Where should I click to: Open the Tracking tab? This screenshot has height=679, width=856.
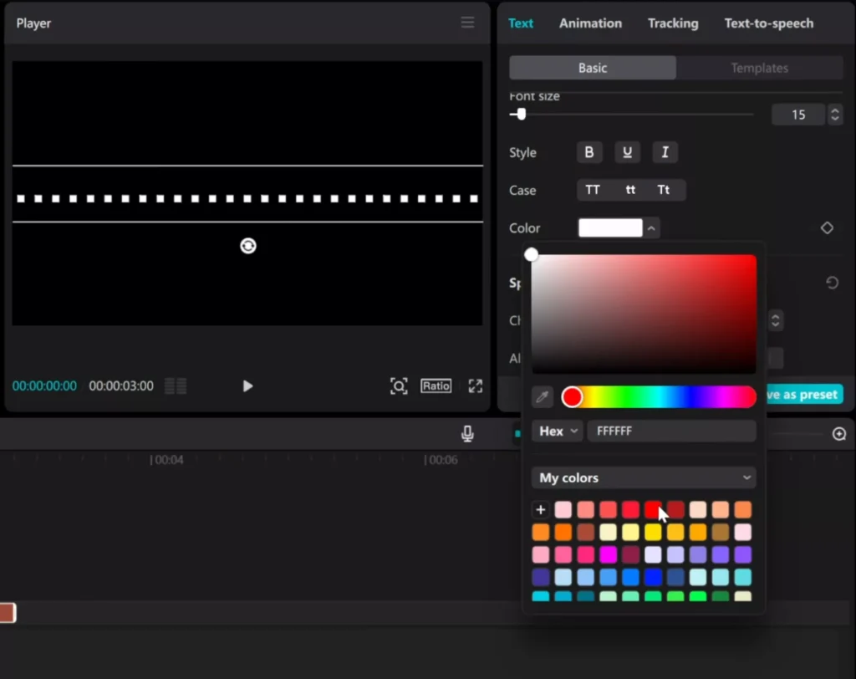(x=673, y=23)
